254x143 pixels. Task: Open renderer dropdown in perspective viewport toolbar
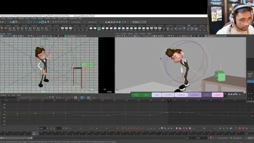coord(217,36)
